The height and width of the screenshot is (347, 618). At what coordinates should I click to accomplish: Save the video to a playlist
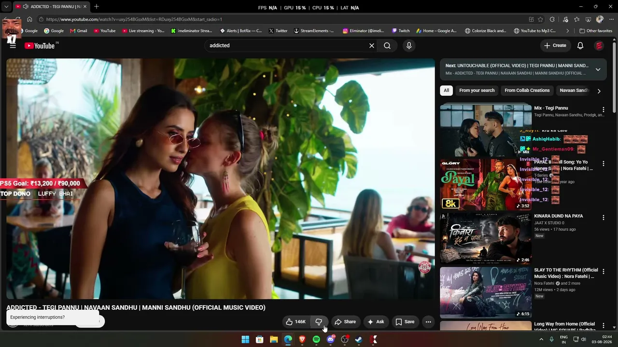pyautogui.click(x=405, y=322)
